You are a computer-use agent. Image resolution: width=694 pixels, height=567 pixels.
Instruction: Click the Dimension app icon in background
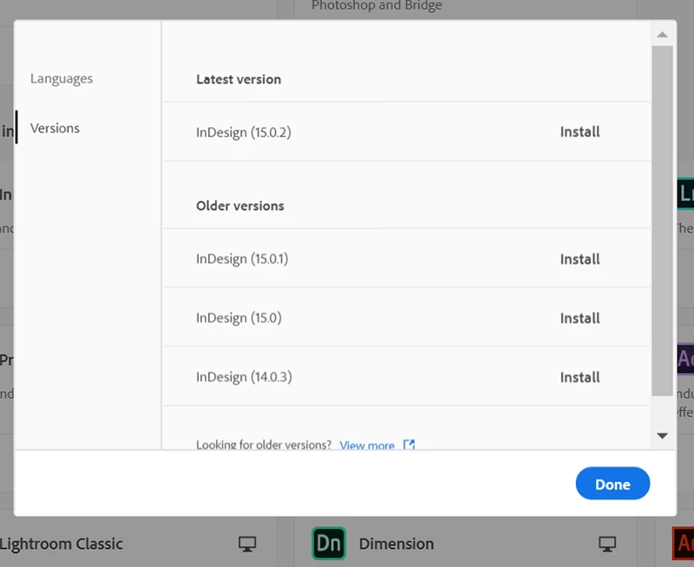pyautogui.click(x=329, y=543)
